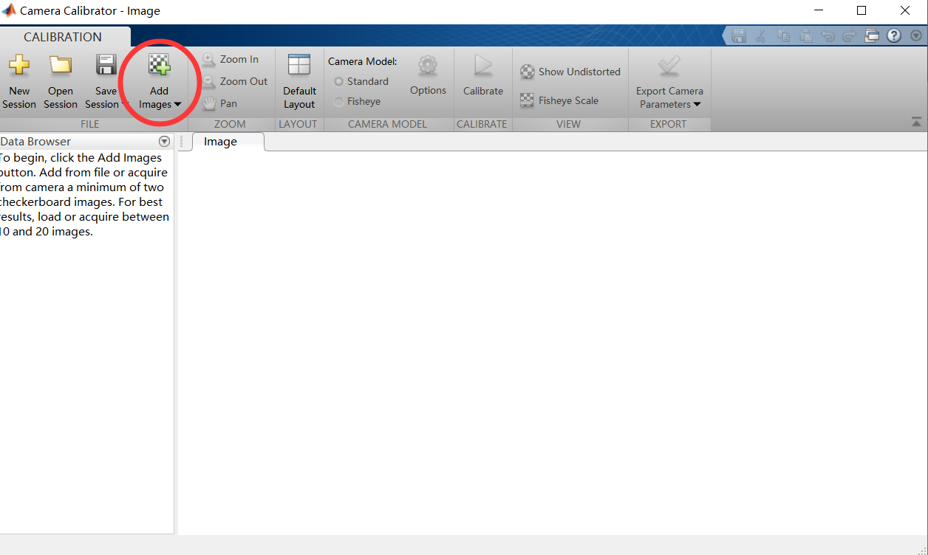
Task: Click the redo arrow icon
Action: pyautogui.click(x=849, y=35)
